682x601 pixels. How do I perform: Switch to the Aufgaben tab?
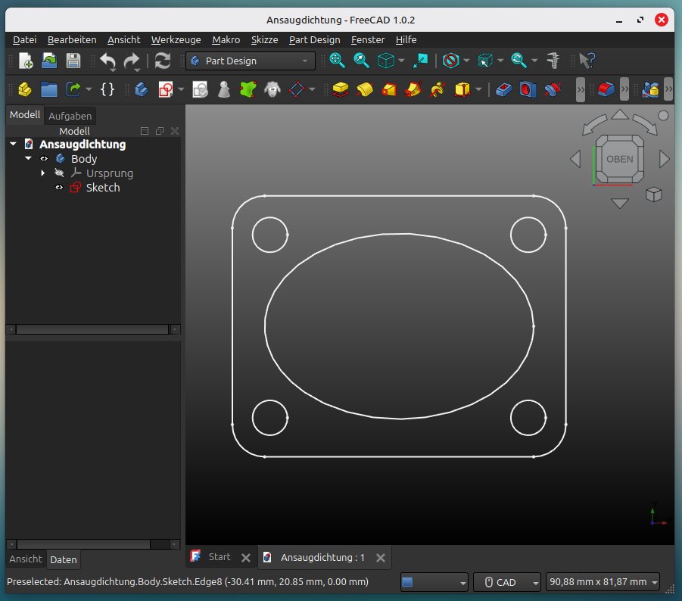click(x=70, y=116)
